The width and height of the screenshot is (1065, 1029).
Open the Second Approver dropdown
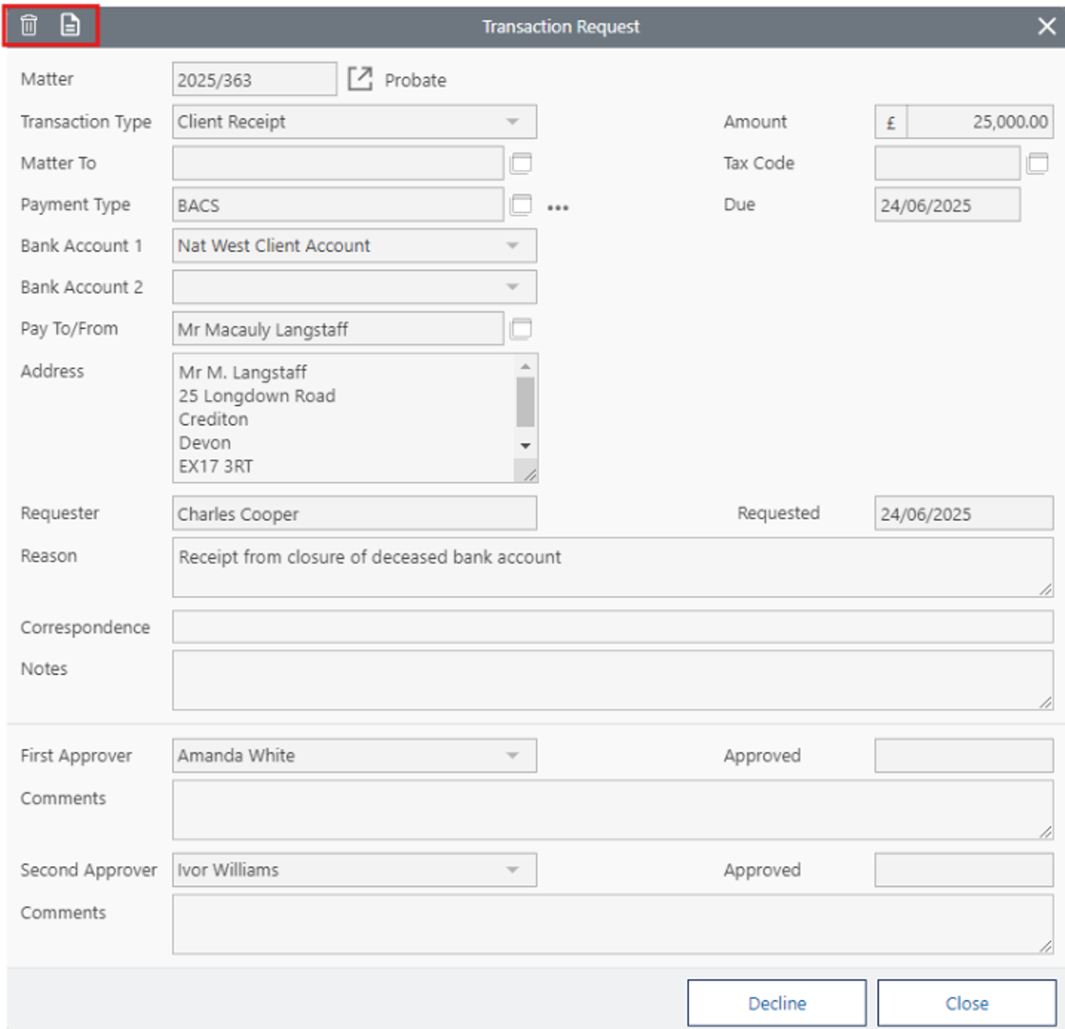513,870
